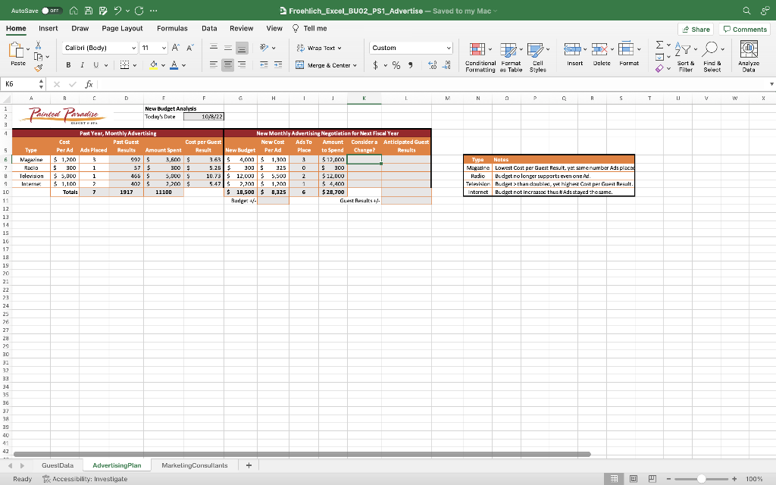Launch Analyze Data
The image size is (776, 485).
749,58
